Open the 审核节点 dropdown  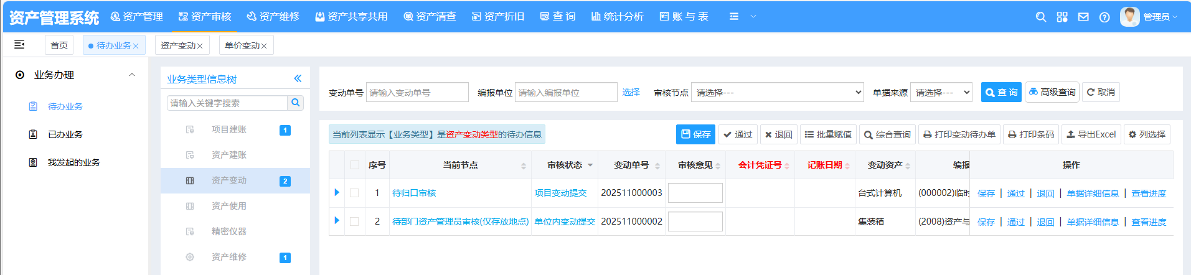point(777,92)
